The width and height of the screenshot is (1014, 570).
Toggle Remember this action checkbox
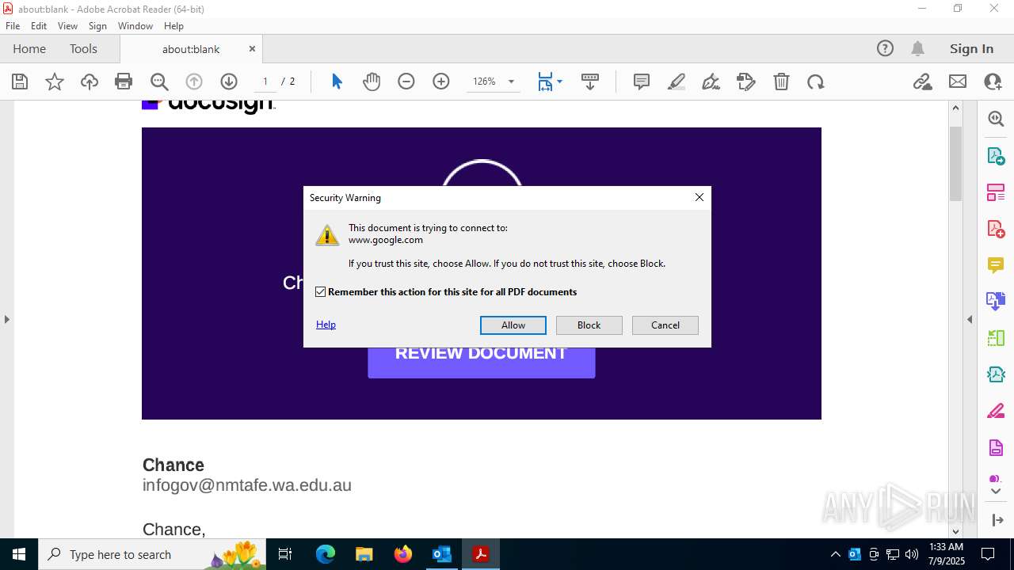tap(321, 292)
